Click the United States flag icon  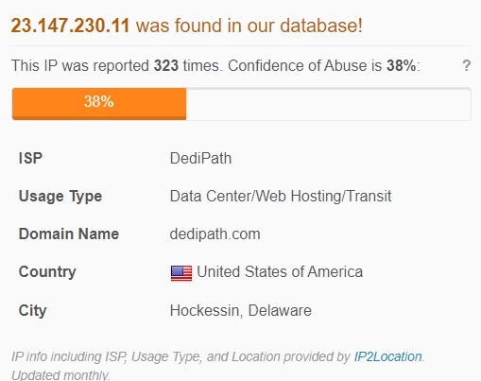pyautogui.click(x=181, y=273)
